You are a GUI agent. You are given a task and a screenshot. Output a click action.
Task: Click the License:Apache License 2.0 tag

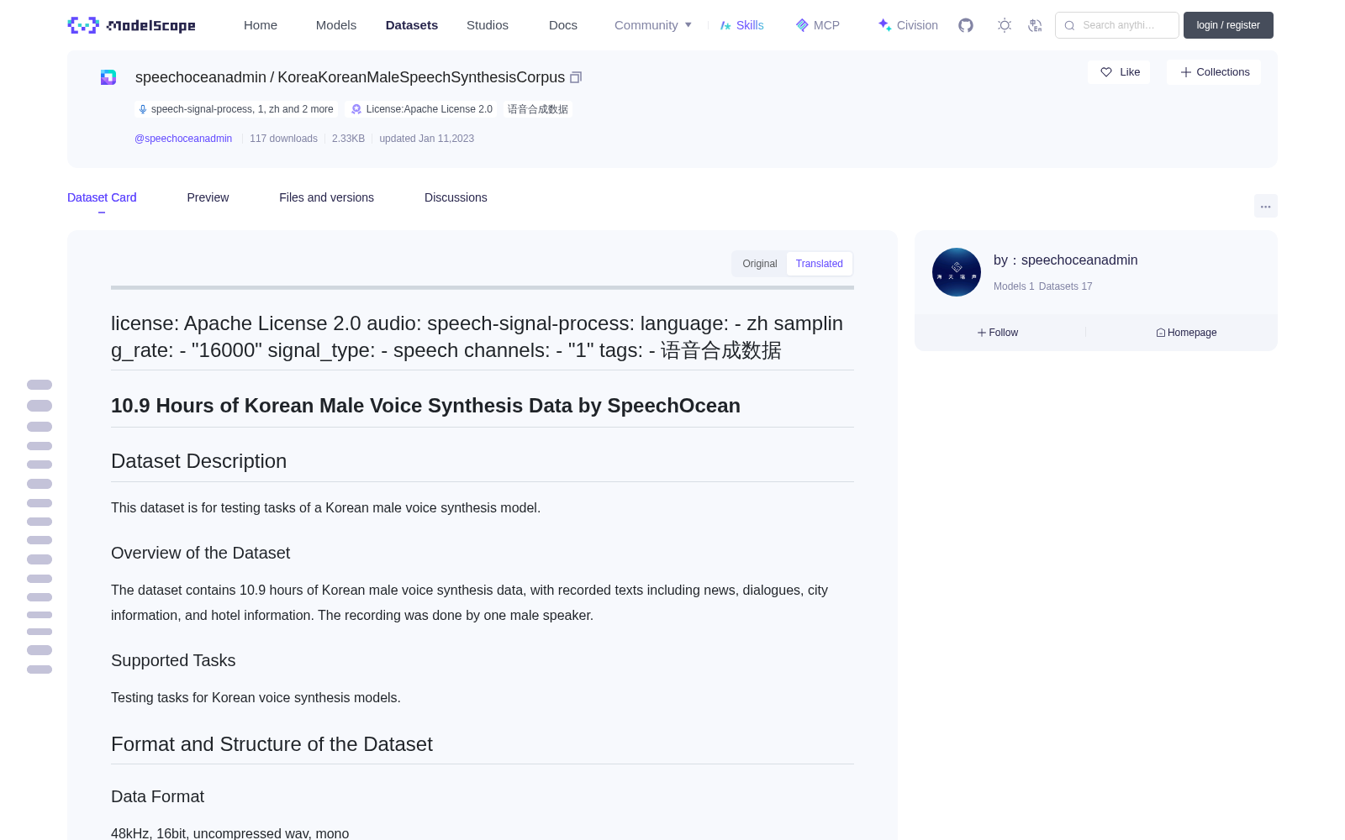[422, 109]
